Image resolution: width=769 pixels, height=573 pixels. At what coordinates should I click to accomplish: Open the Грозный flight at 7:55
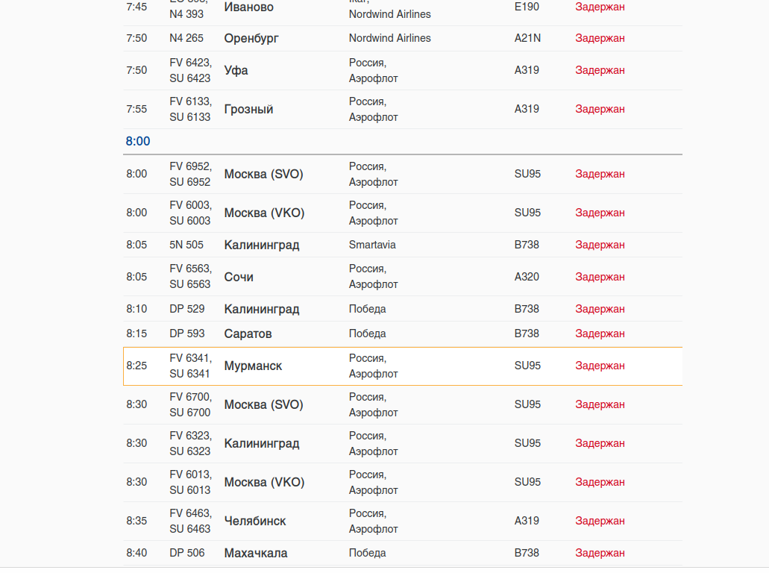pyautogui.click(x=403, y=110)
